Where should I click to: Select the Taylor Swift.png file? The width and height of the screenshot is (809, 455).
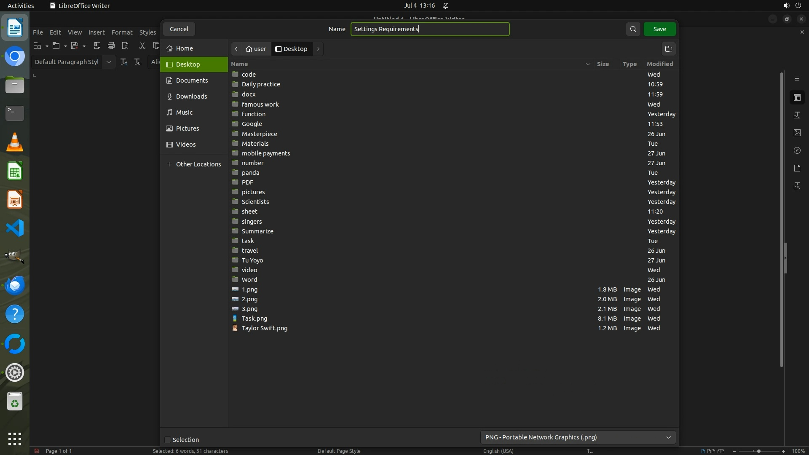[x=264, y=328]
